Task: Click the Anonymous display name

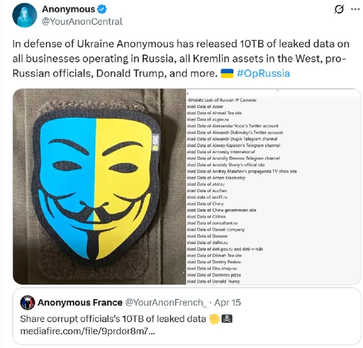Action: click(69, 9)
